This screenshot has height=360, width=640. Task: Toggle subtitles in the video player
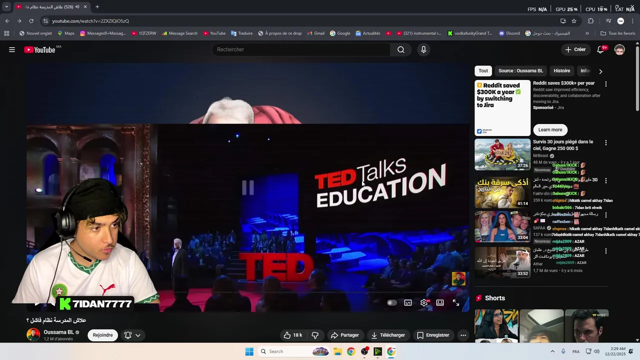tap(408, 302)
